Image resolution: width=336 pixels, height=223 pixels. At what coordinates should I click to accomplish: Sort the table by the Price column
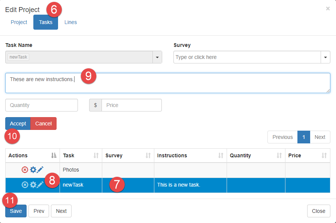point(307,155)
